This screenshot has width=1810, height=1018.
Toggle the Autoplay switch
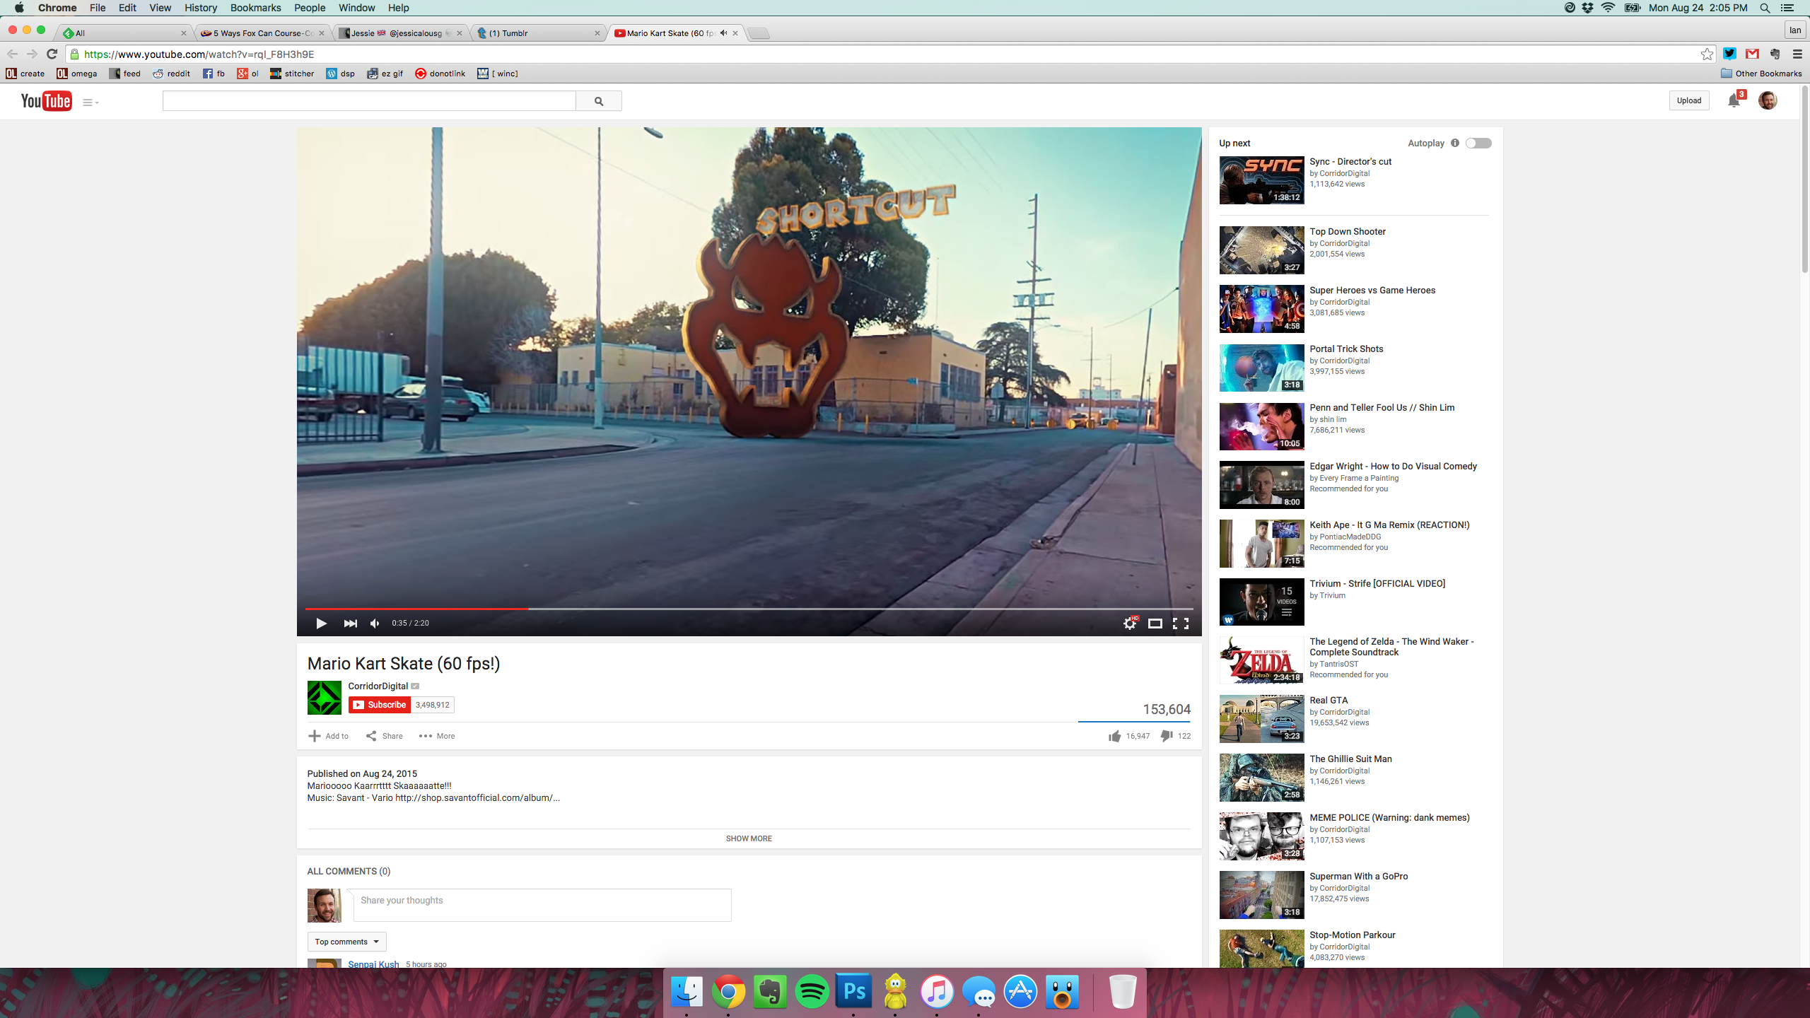coord(1478,143)
